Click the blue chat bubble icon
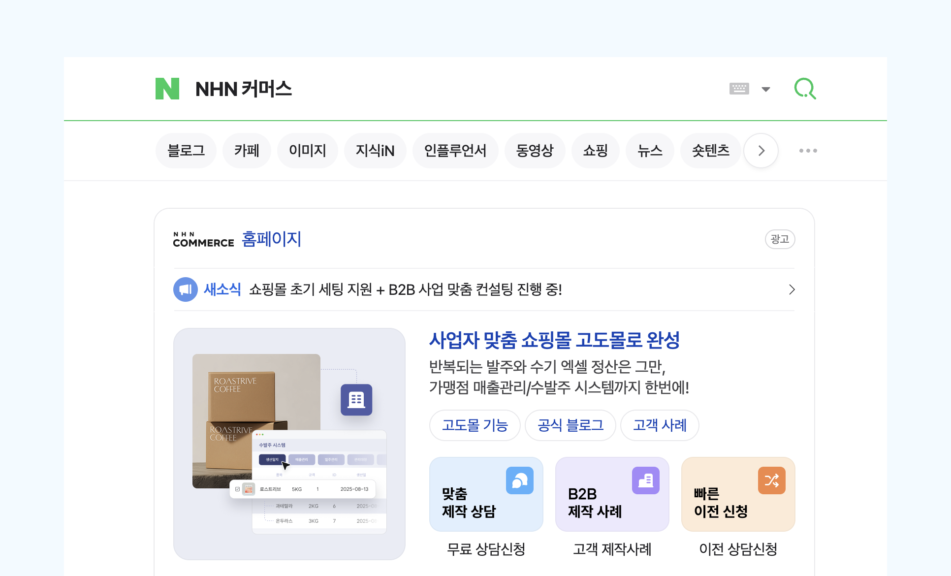 (520, 480)
